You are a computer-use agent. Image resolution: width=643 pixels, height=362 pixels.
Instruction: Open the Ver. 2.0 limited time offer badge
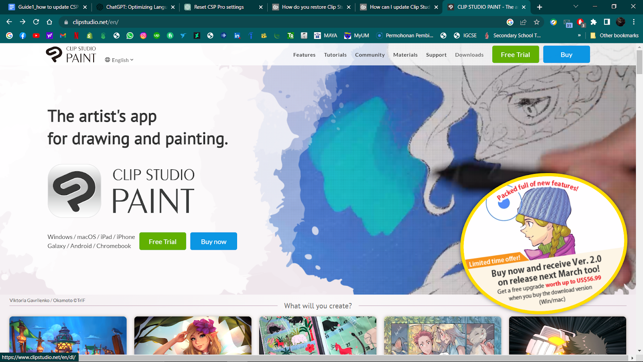pyautogui.click(x=544, y=244)
